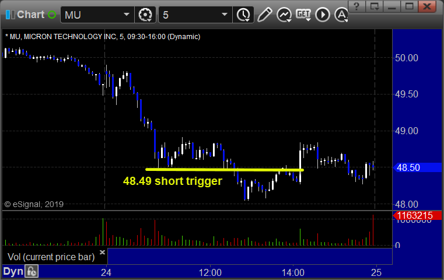Click the 49.00 price axis label
Screen dimensions: 444x280
[x=407, y=131]
